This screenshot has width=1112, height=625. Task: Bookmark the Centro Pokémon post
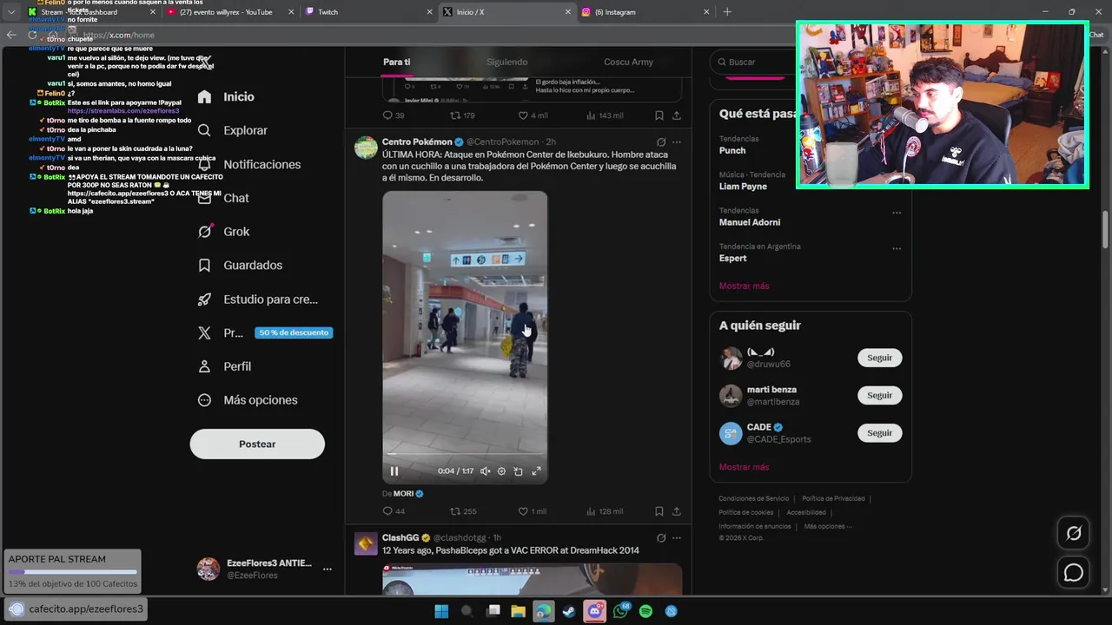[659, 511]
